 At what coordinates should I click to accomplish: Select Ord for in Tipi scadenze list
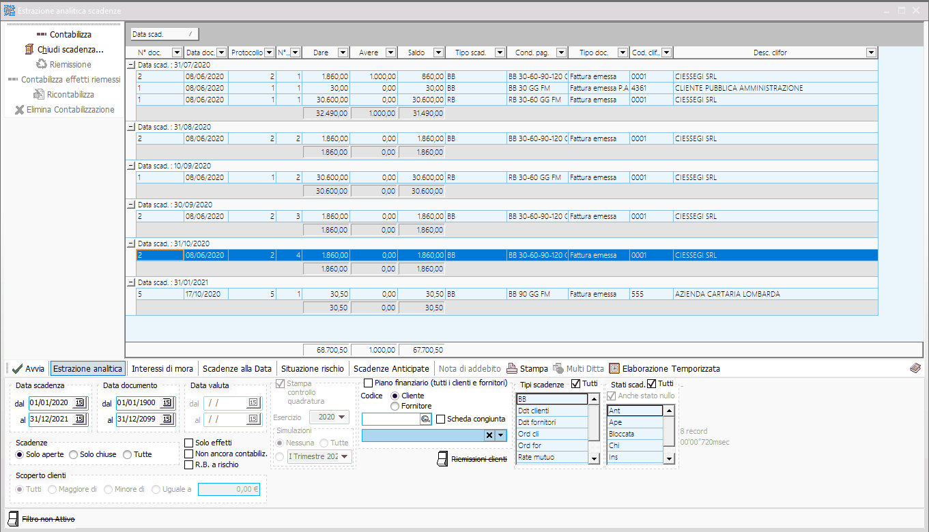pos(552,445)
